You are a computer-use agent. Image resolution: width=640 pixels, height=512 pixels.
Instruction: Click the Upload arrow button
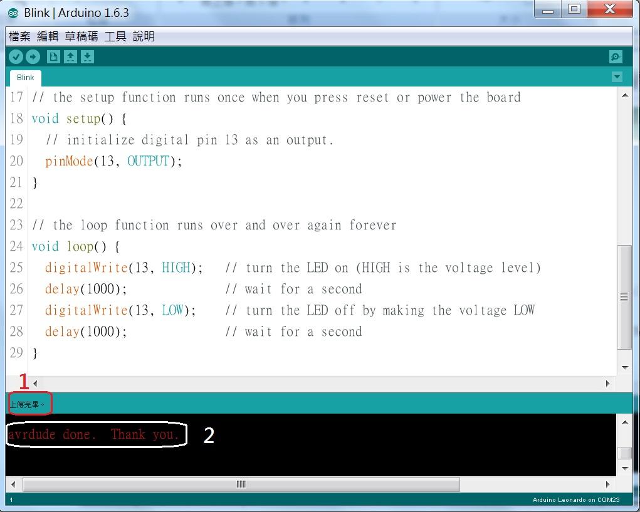tap(33, 56)
